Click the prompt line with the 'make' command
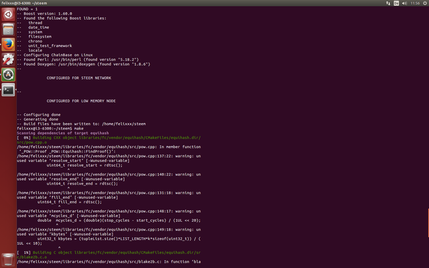Screen dimensions: 429x268 pyautogui.click(x=50, y=128)
